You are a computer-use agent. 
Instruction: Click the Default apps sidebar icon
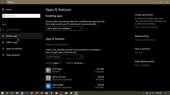click(x=3, y=36)
